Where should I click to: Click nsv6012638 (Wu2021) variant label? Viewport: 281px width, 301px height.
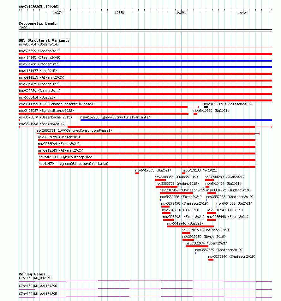tap(180, 210)
